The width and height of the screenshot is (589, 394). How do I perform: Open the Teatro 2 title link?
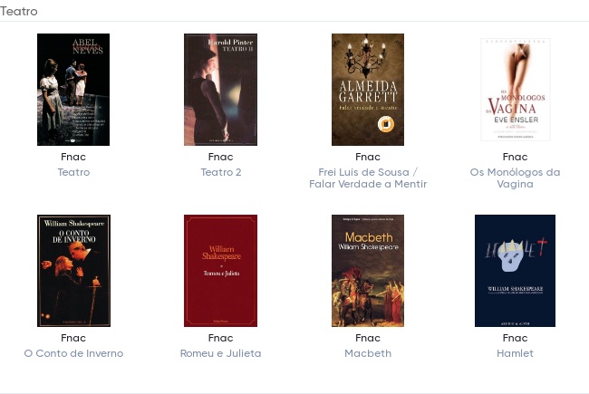(221, 172)
